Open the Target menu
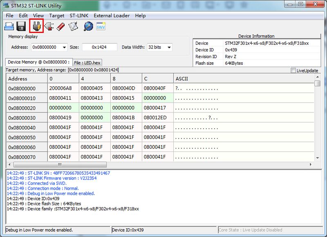This screenshot has height=237, width=327. point(57,15)
